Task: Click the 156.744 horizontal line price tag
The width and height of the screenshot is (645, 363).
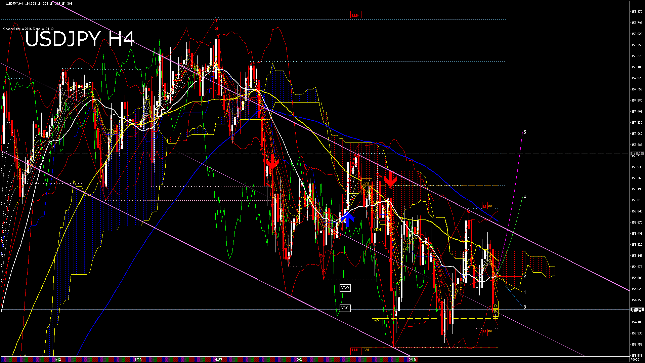Action: [637, 154]
